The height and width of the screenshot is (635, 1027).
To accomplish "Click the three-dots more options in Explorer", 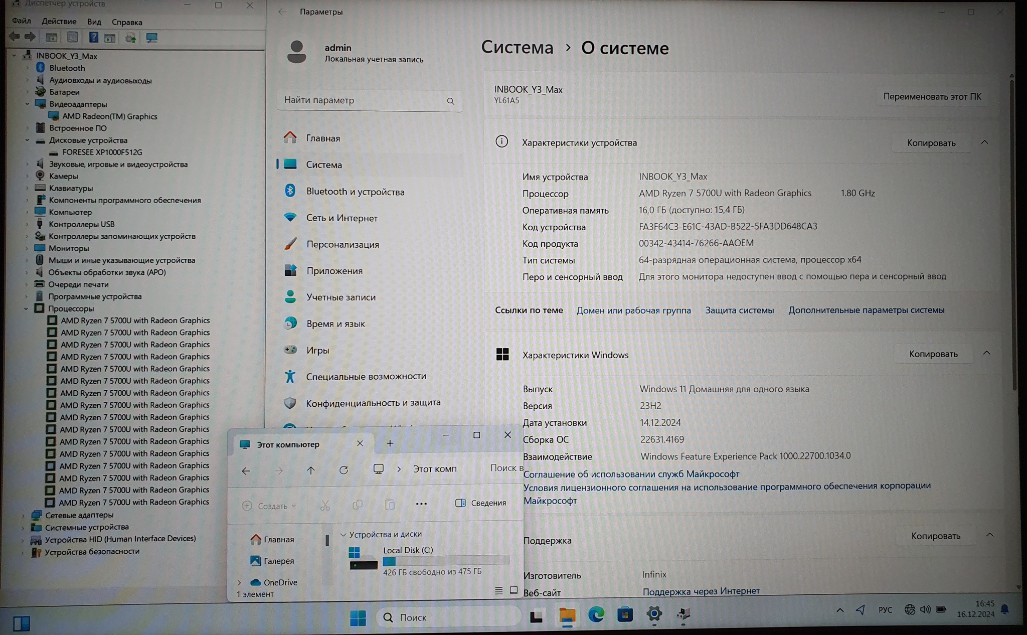I will coord(421,504).
